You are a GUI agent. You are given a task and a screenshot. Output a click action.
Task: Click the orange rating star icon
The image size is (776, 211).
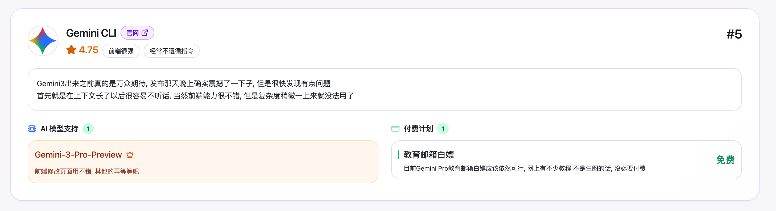71,50
